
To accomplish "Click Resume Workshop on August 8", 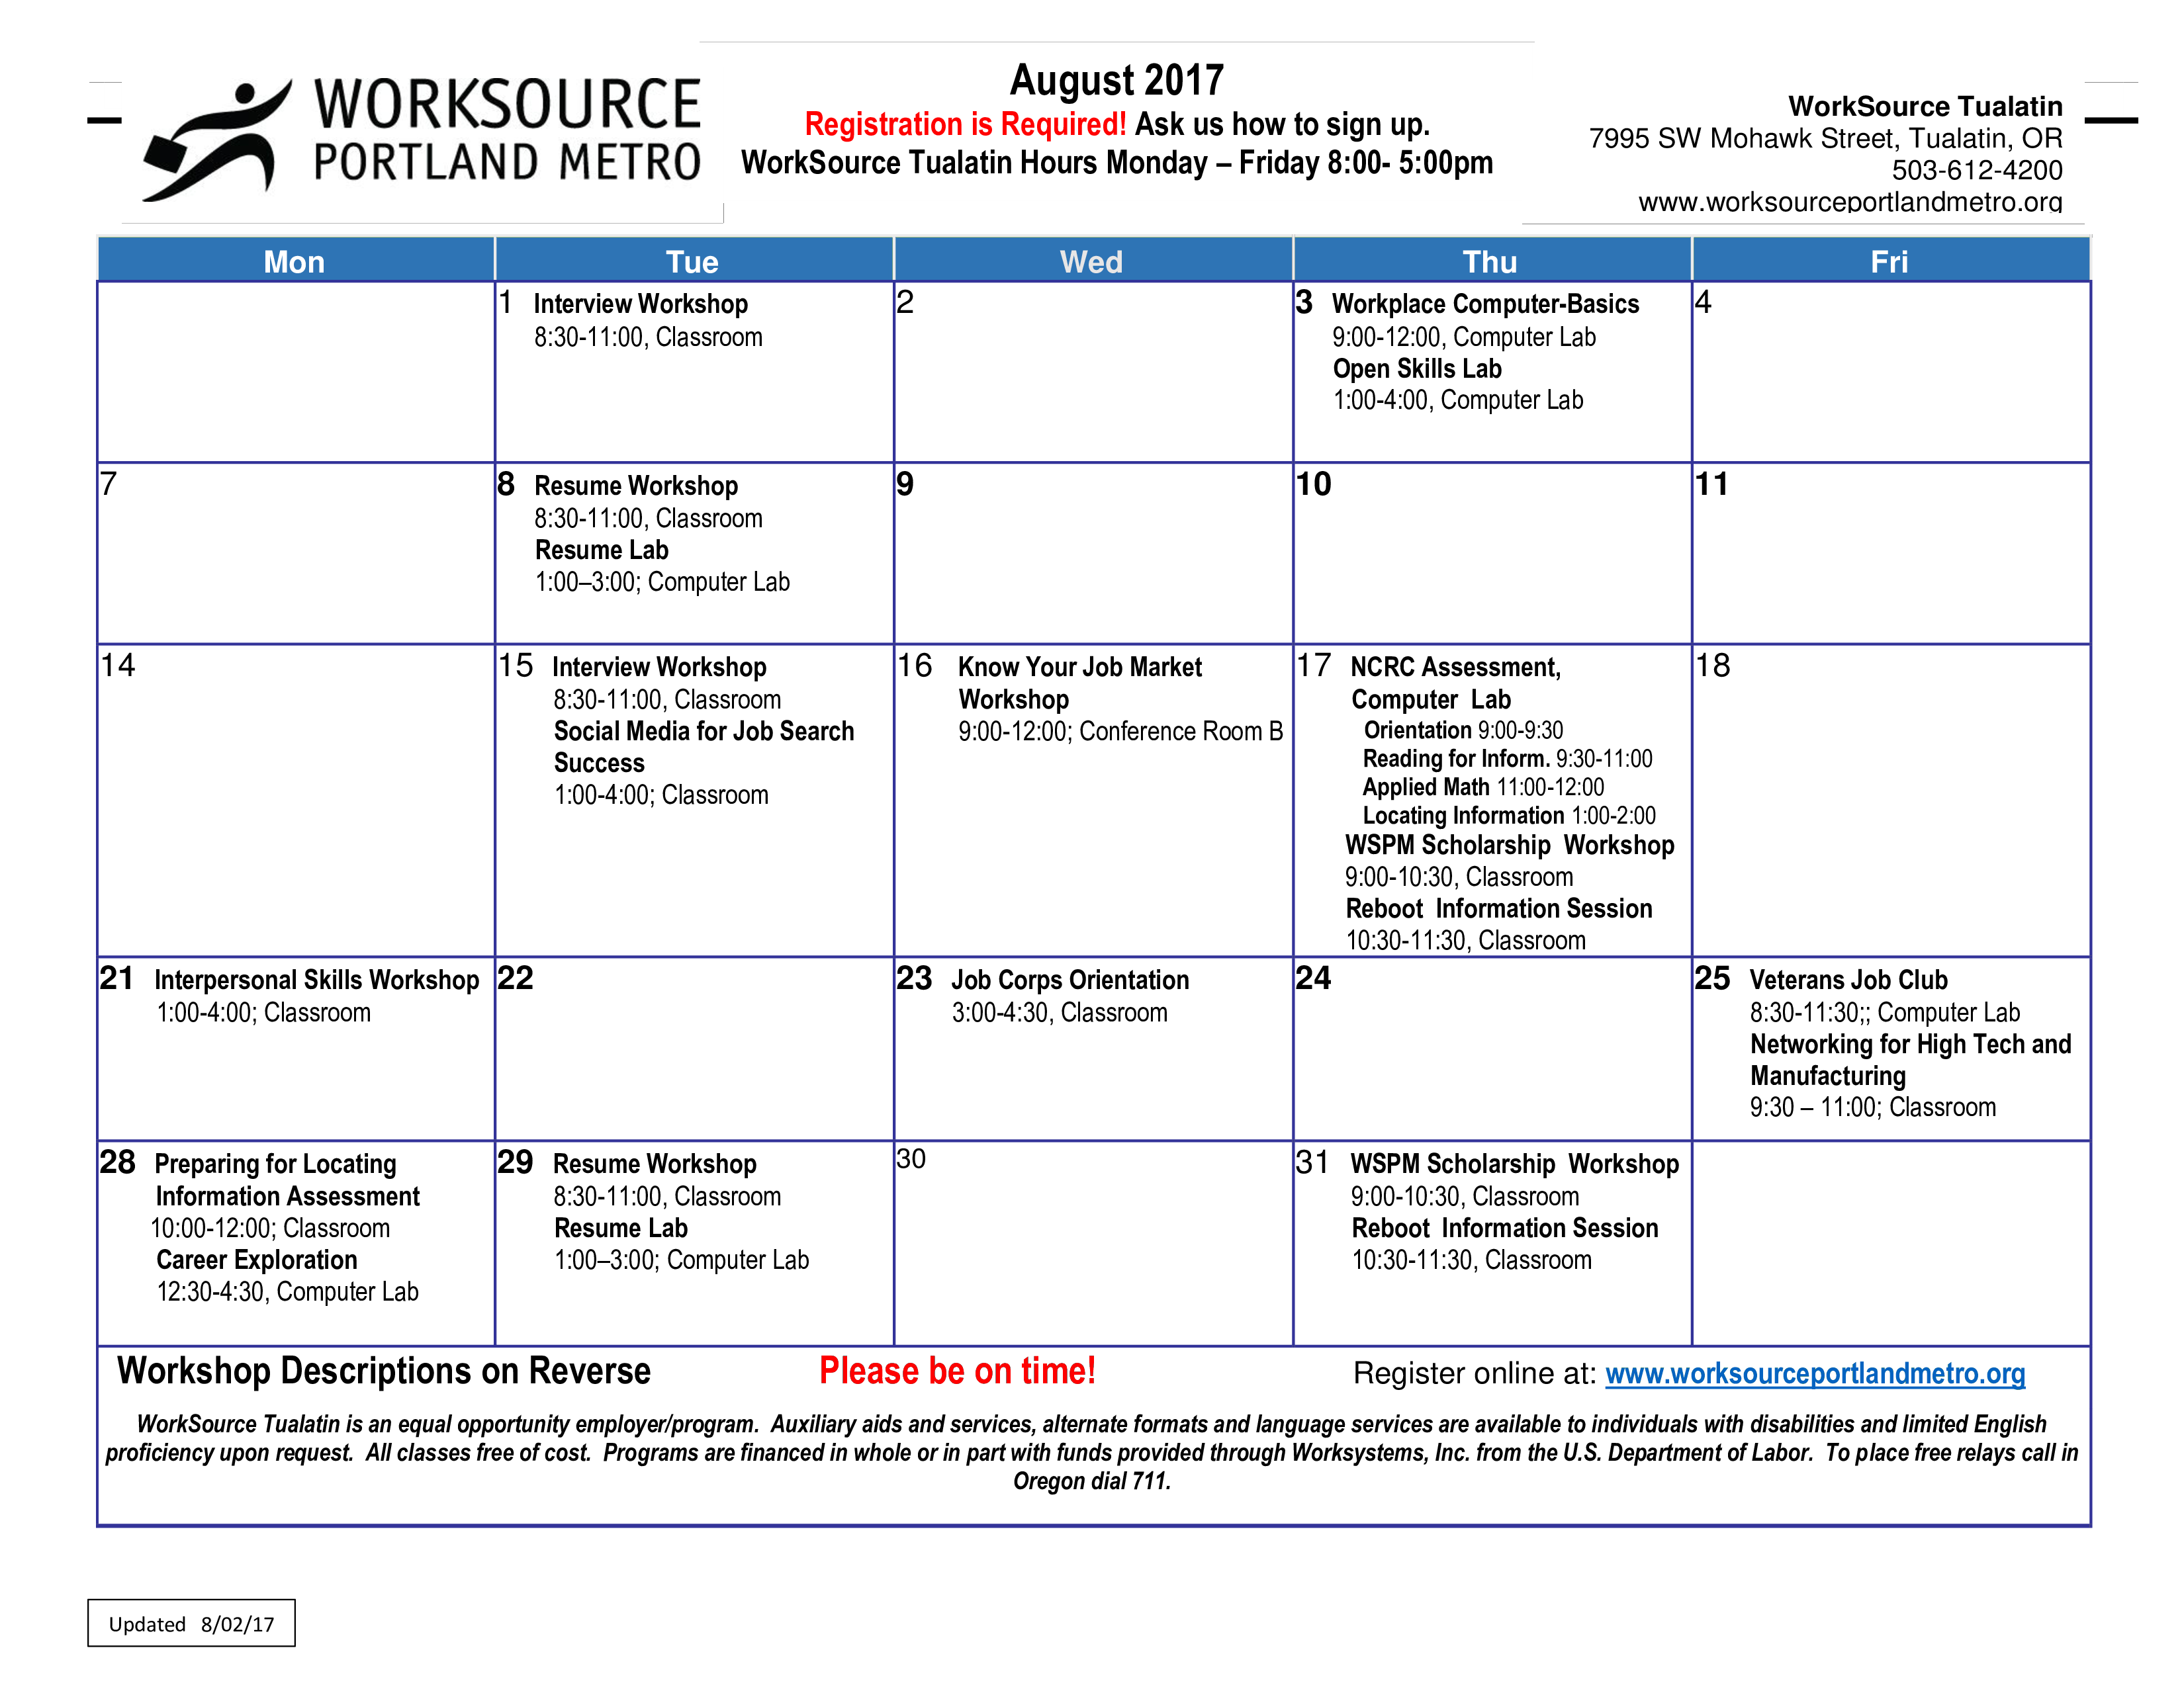I will point(636,486).
